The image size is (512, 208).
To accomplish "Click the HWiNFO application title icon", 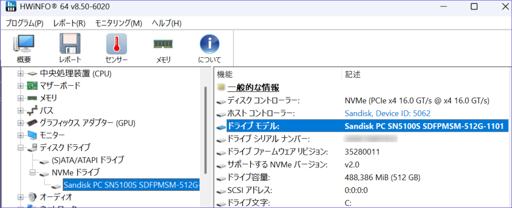I will pos(11,6).
